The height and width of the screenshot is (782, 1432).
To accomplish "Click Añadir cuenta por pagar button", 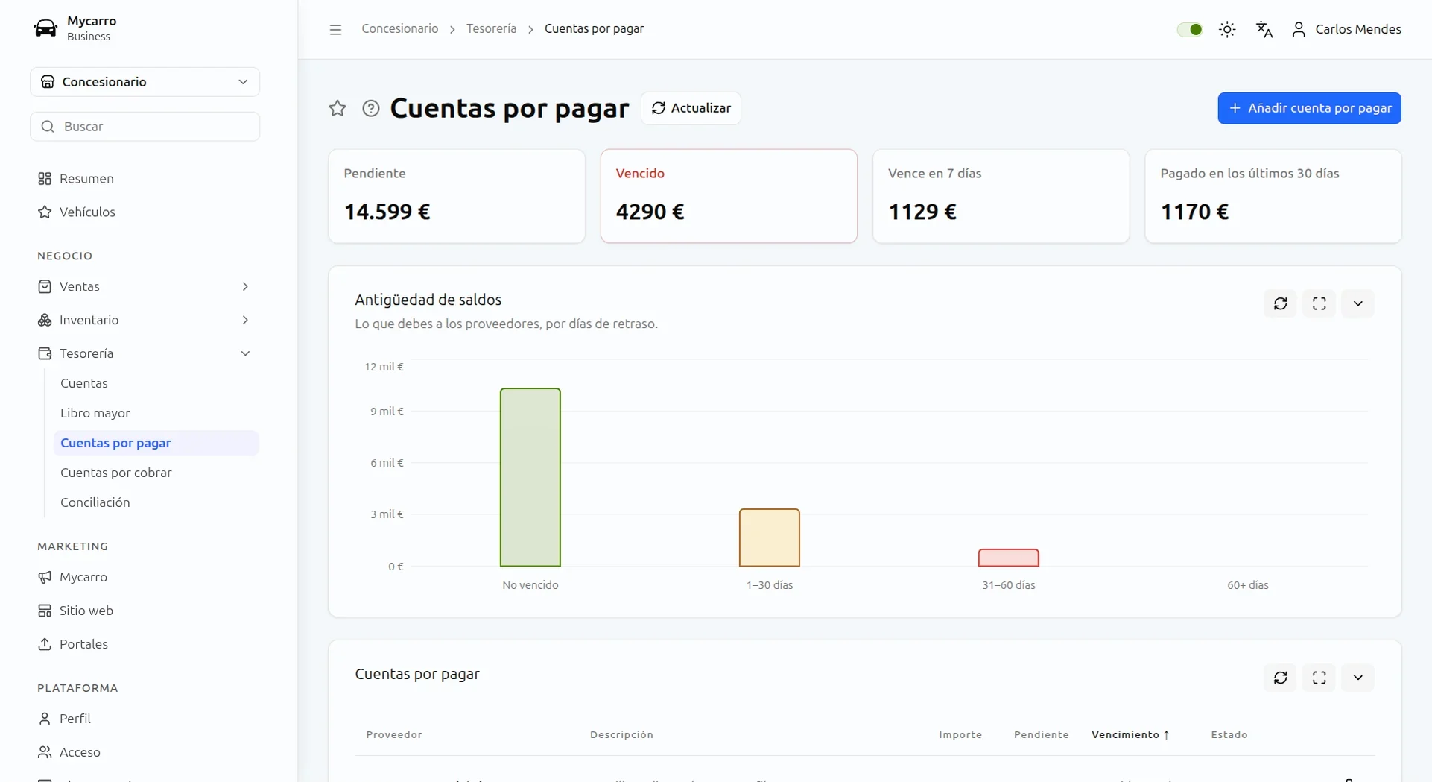I will point(1309,108).
